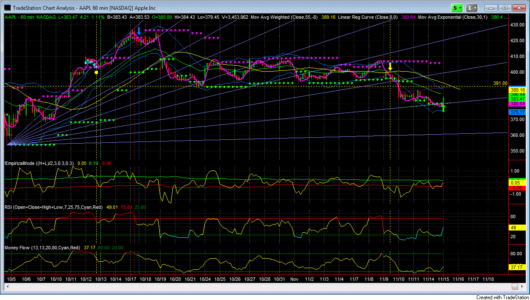Click the 10/24 date on time axis

(205, 279)
